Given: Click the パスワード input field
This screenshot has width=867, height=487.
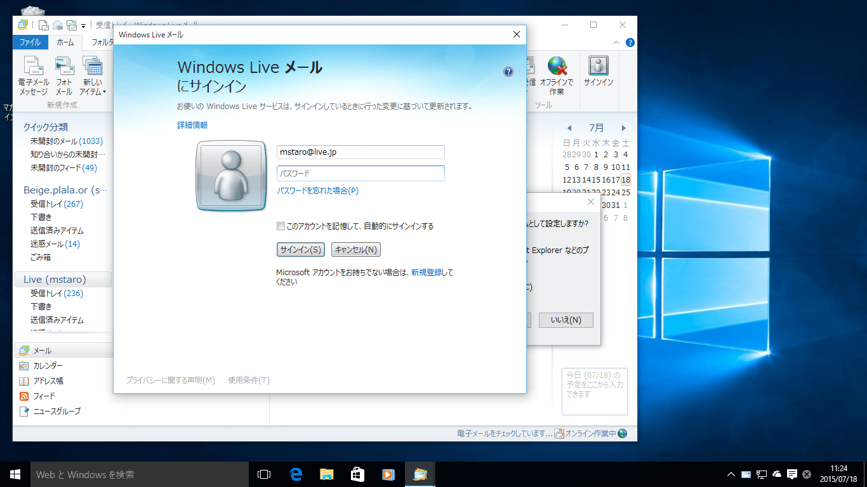Looking at the screenshot, I should click(x=361, y=173).
